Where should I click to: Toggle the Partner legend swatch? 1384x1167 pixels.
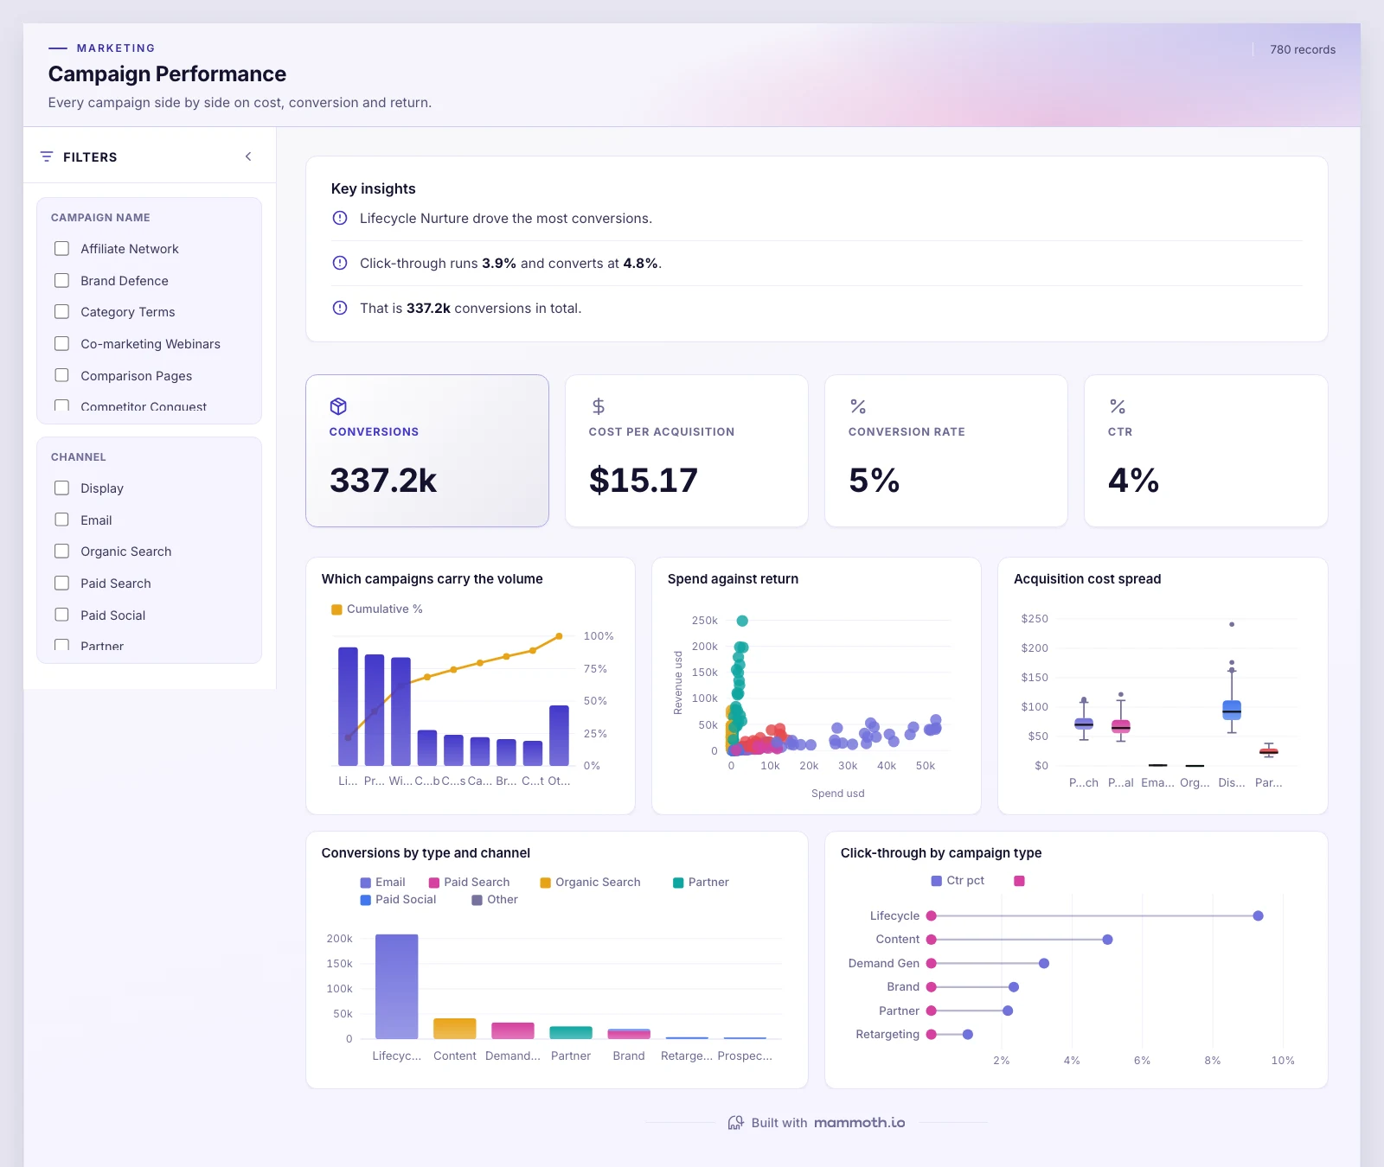click(678, 883)
